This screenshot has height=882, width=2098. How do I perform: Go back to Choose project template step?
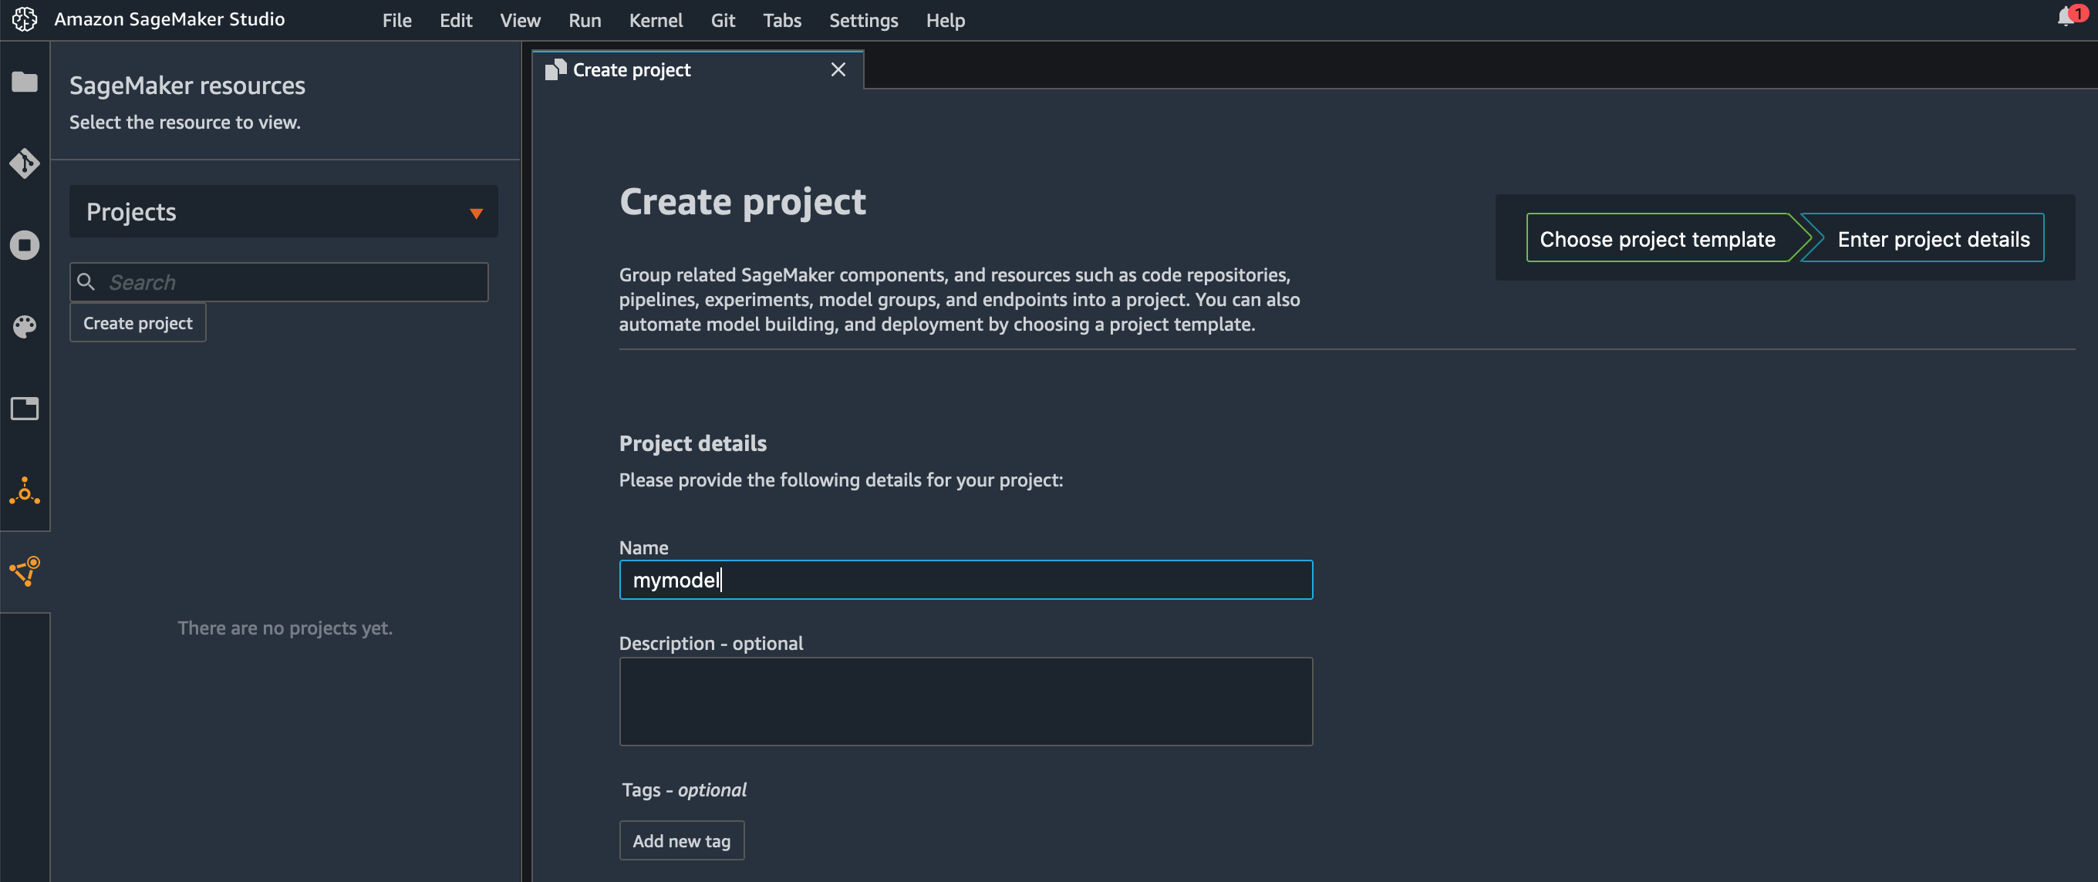[1657, 239]
